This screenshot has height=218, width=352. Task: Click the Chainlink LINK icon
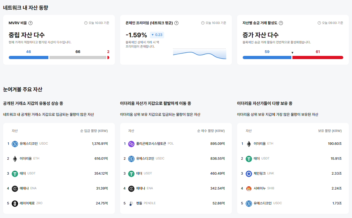pos(249,174)
